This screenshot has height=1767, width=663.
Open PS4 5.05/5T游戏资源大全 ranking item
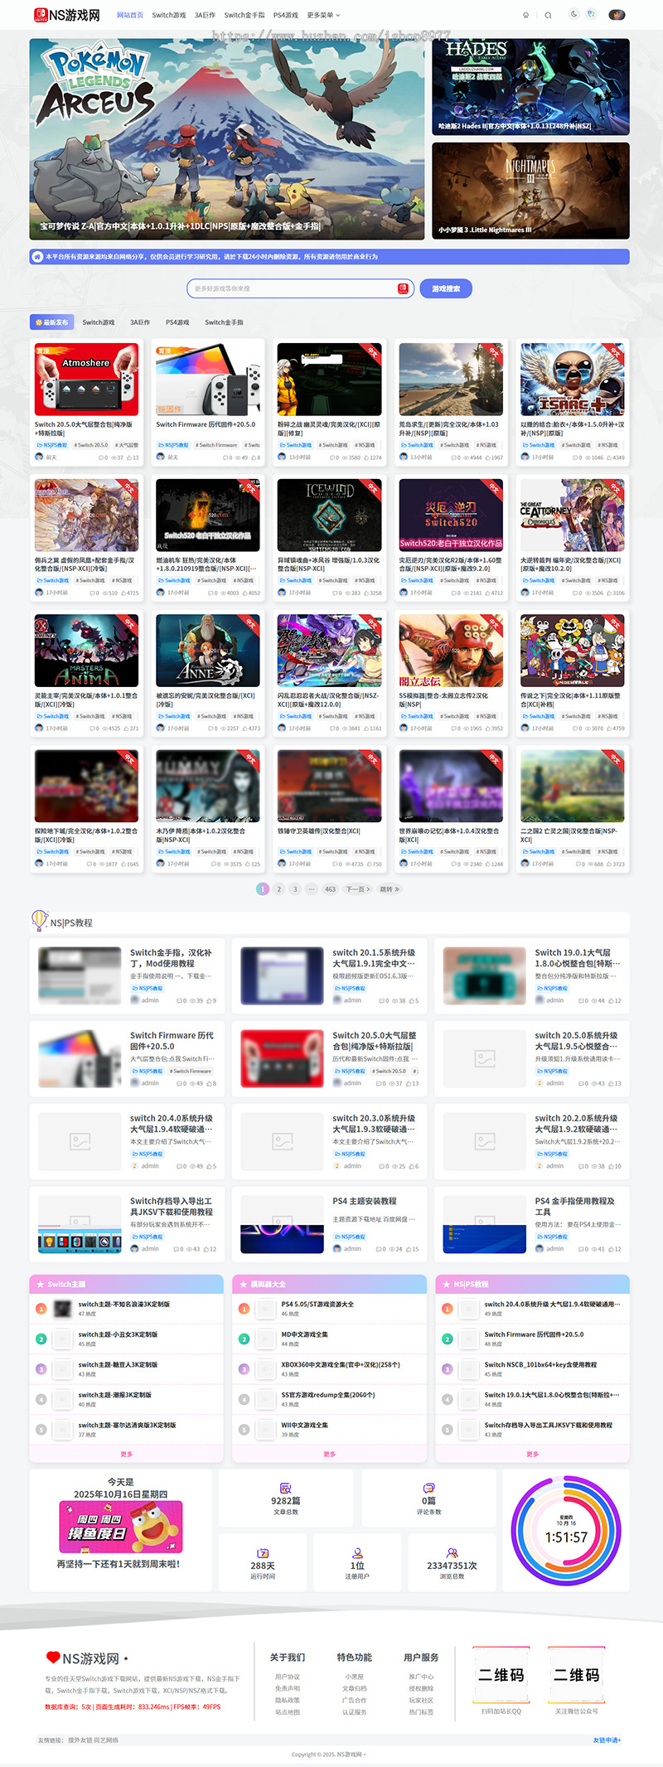317,1305
